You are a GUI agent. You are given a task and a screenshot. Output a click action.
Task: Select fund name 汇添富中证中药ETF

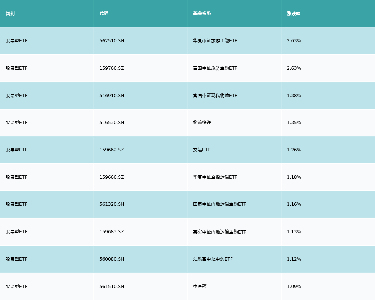coord(213,259)
